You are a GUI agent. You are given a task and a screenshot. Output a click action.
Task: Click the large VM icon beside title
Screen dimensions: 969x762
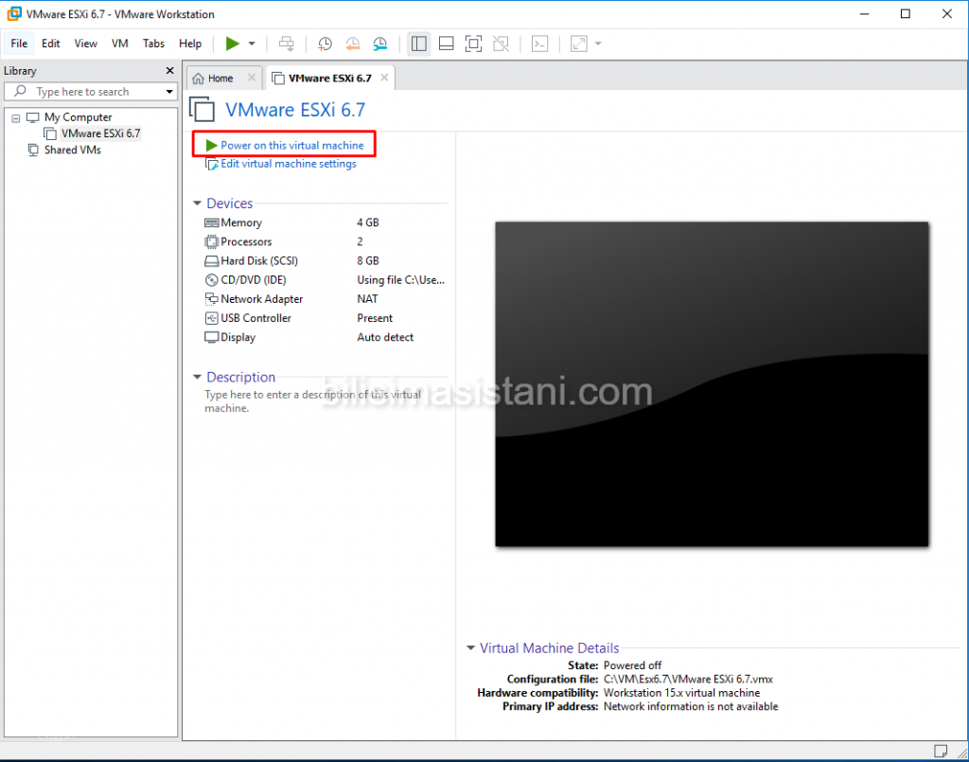203,110
